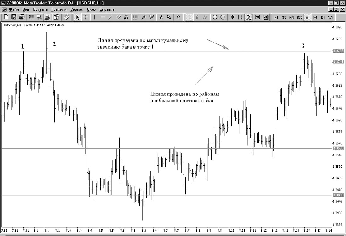Viewport: 346px width, 236px height.
Task: Switch chart to M1 timeframe
Action: click(276, 17)
